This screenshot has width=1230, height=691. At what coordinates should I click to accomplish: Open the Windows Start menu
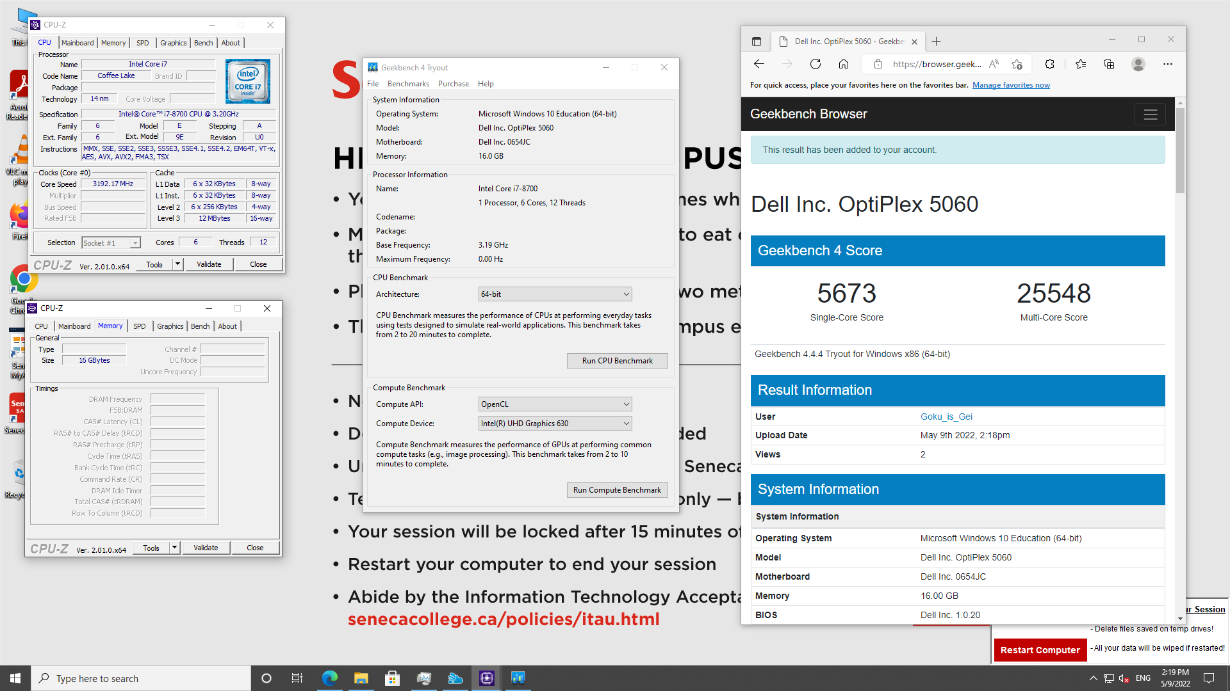[15, 678]
